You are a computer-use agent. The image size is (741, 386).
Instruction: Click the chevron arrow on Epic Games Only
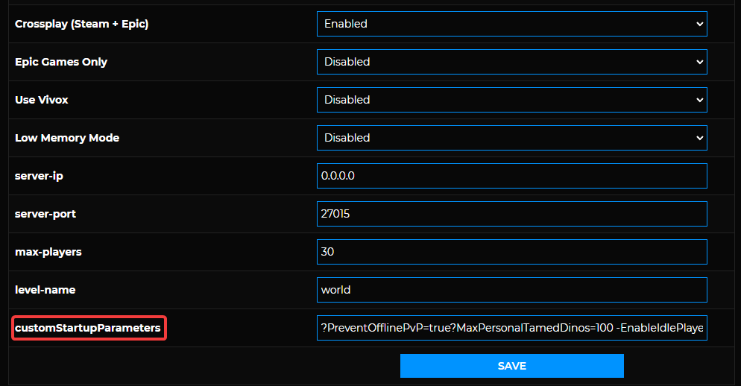click(699, 62)
